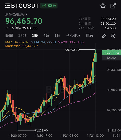Tap the MA7: 94,962.17 indicator label
121x140 pixels.
17,42
